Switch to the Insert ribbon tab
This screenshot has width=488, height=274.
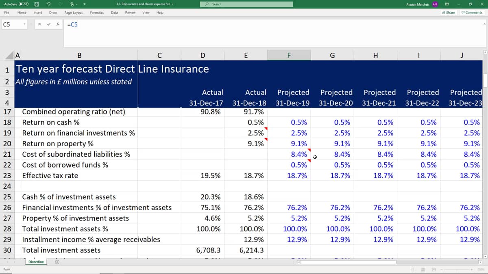pos(38,13)
